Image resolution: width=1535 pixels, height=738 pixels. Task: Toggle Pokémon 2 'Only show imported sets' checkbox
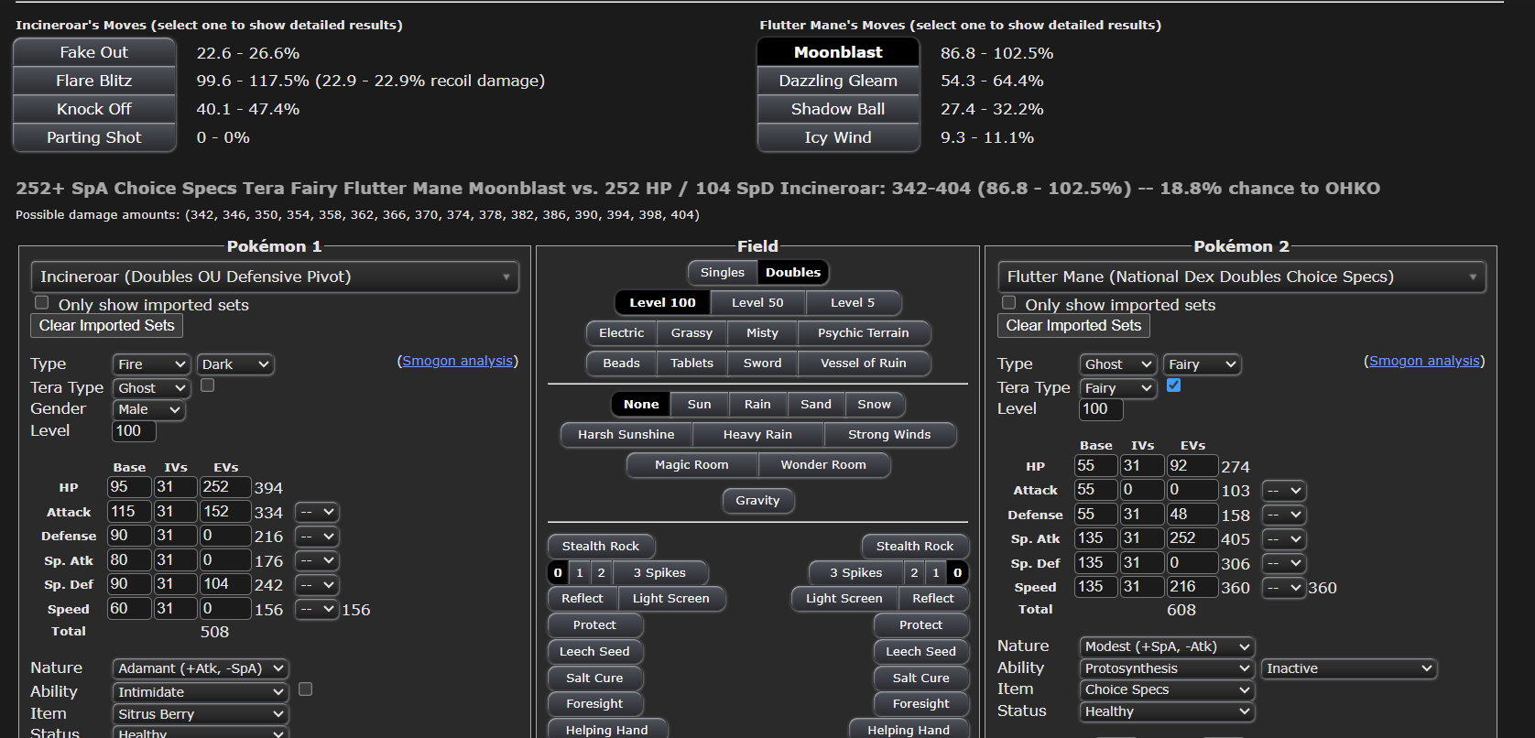click(x=1008, y=302)
